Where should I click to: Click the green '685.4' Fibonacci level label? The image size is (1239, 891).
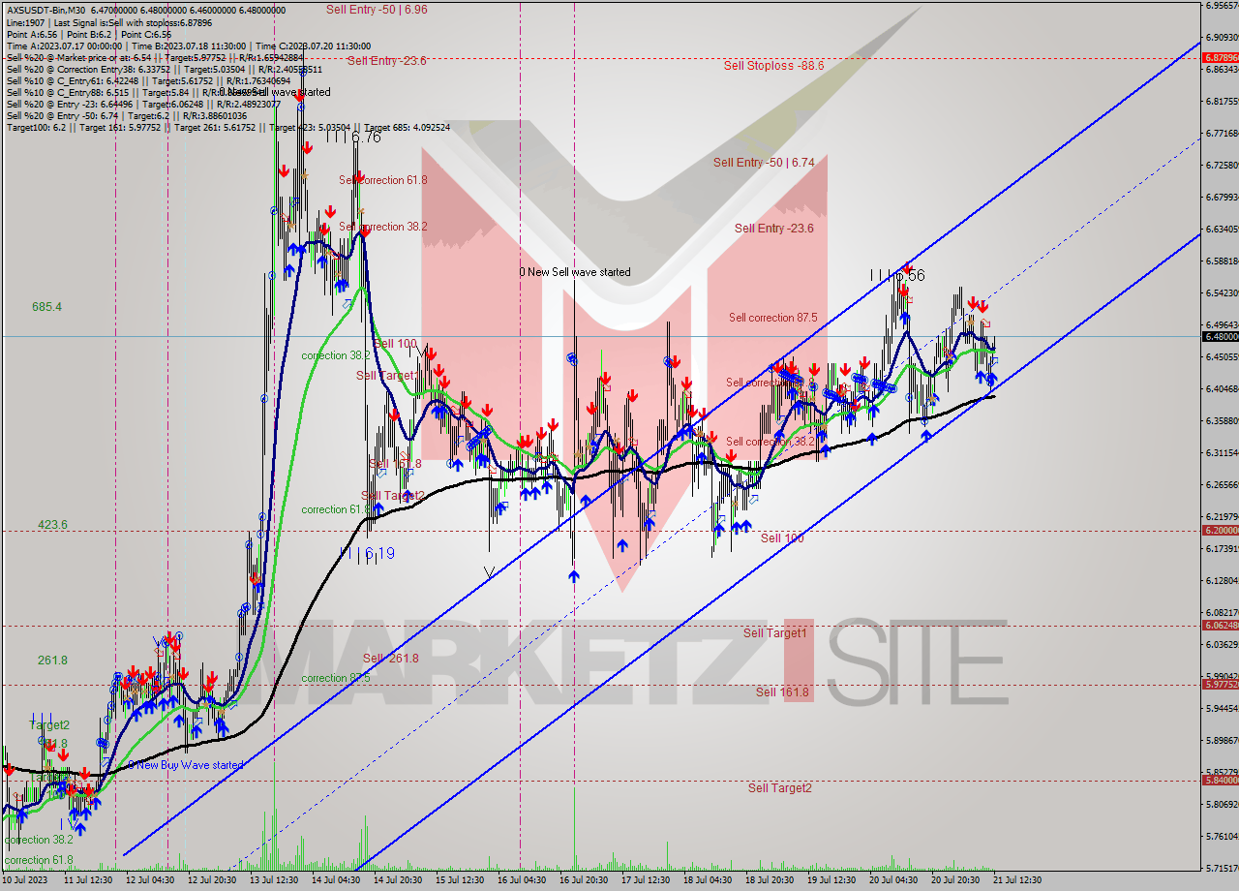point(46,307)
